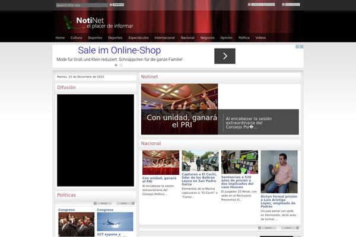
Task: Open the Política menu item
Action: (x=244, y=38)
